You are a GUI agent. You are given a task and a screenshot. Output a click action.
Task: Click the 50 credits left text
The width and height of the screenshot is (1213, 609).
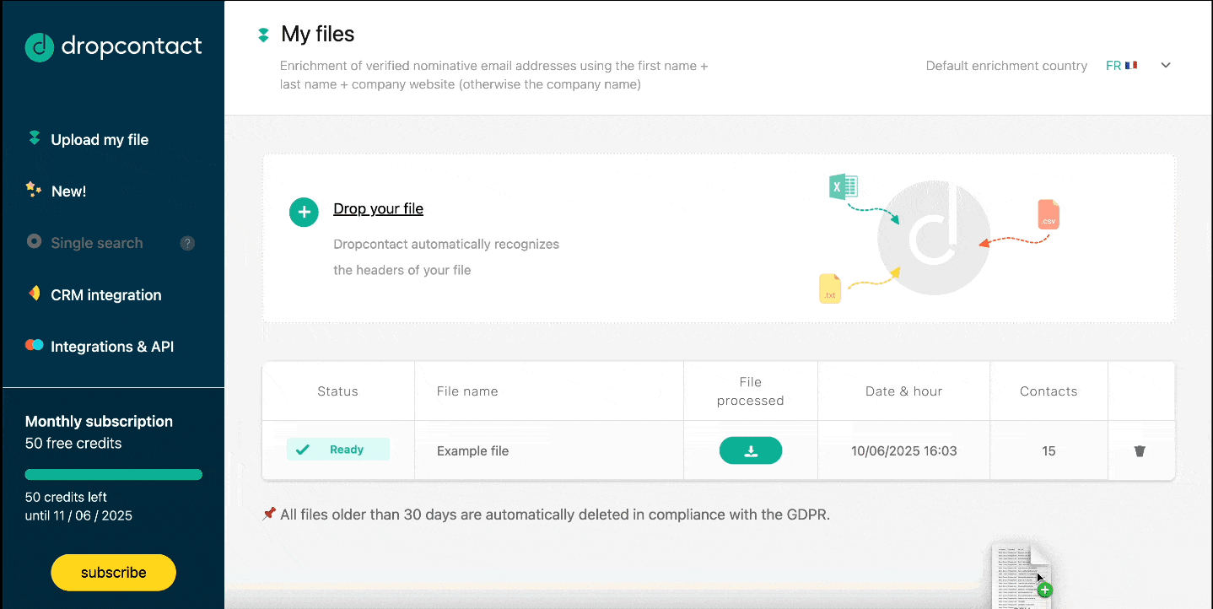pos(66,498)
